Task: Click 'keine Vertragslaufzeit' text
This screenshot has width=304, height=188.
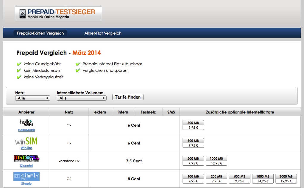Action: pyautogui.click(x=44, y=77)
